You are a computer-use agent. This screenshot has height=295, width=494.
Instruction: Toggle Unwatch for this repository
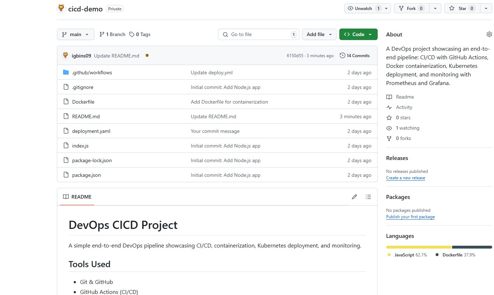click(363, 8)
